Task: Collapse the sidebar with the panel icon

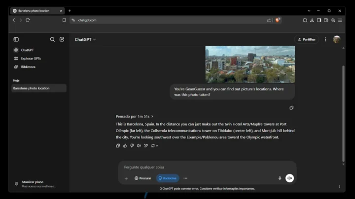Action: [x=16, y=39]
